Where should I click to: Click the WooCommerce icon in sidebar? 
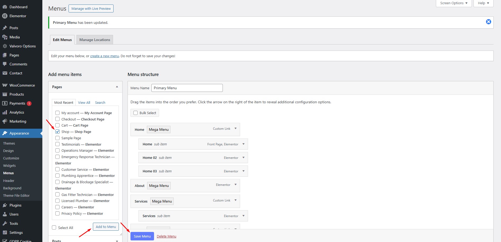pos(5,85)
